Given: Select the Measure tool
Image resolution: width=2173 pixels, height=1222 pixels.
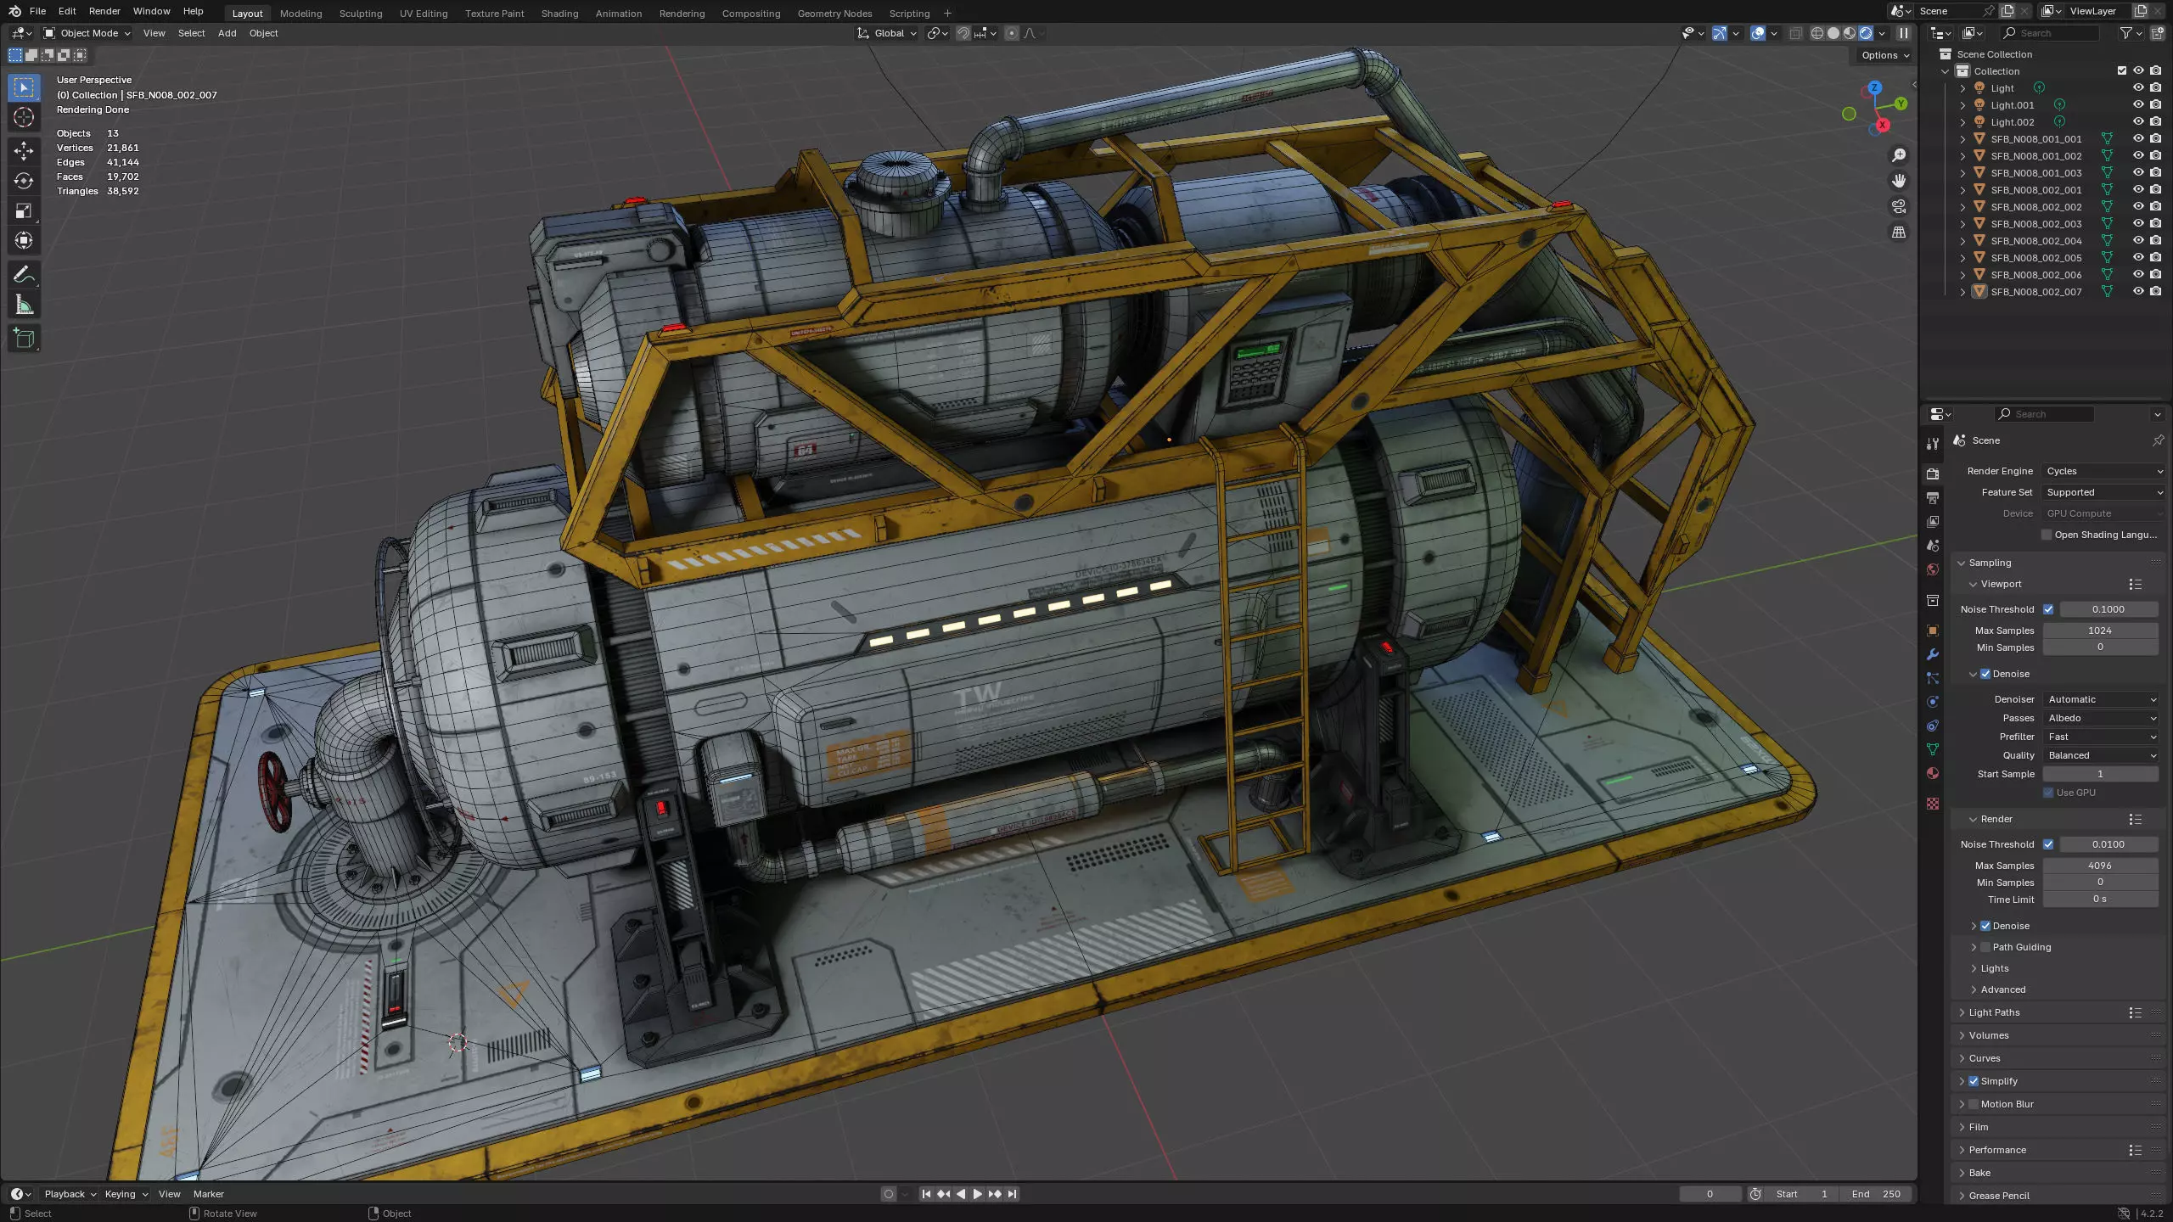Looking at the screenshot, I should pyautogui.click(x=24, y=305).
